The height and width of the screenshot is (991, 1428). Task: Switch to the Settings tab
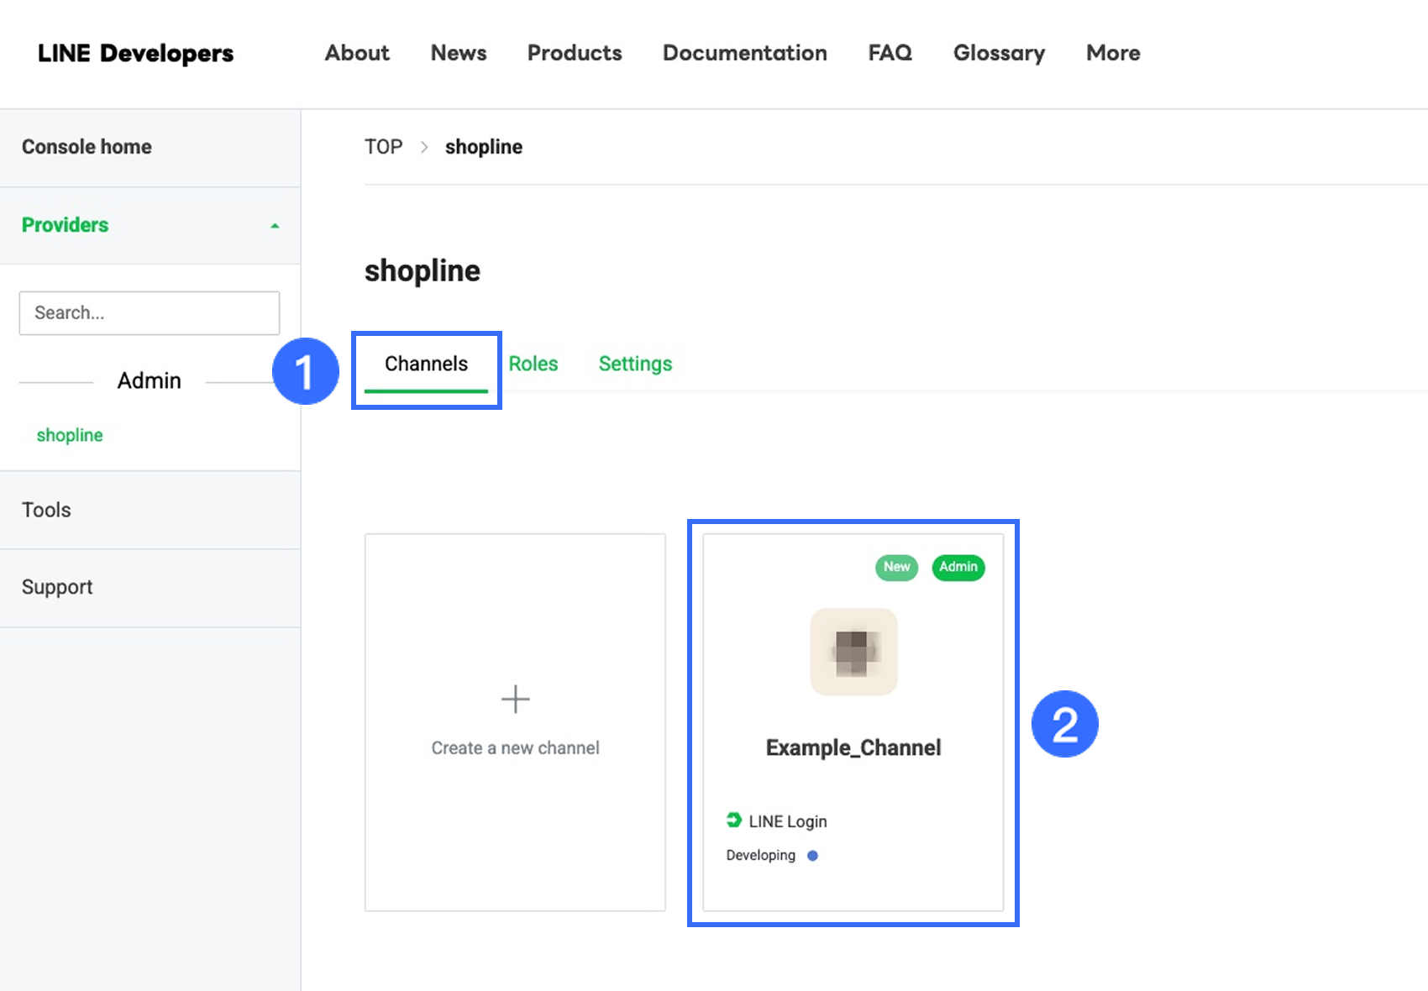635,364
